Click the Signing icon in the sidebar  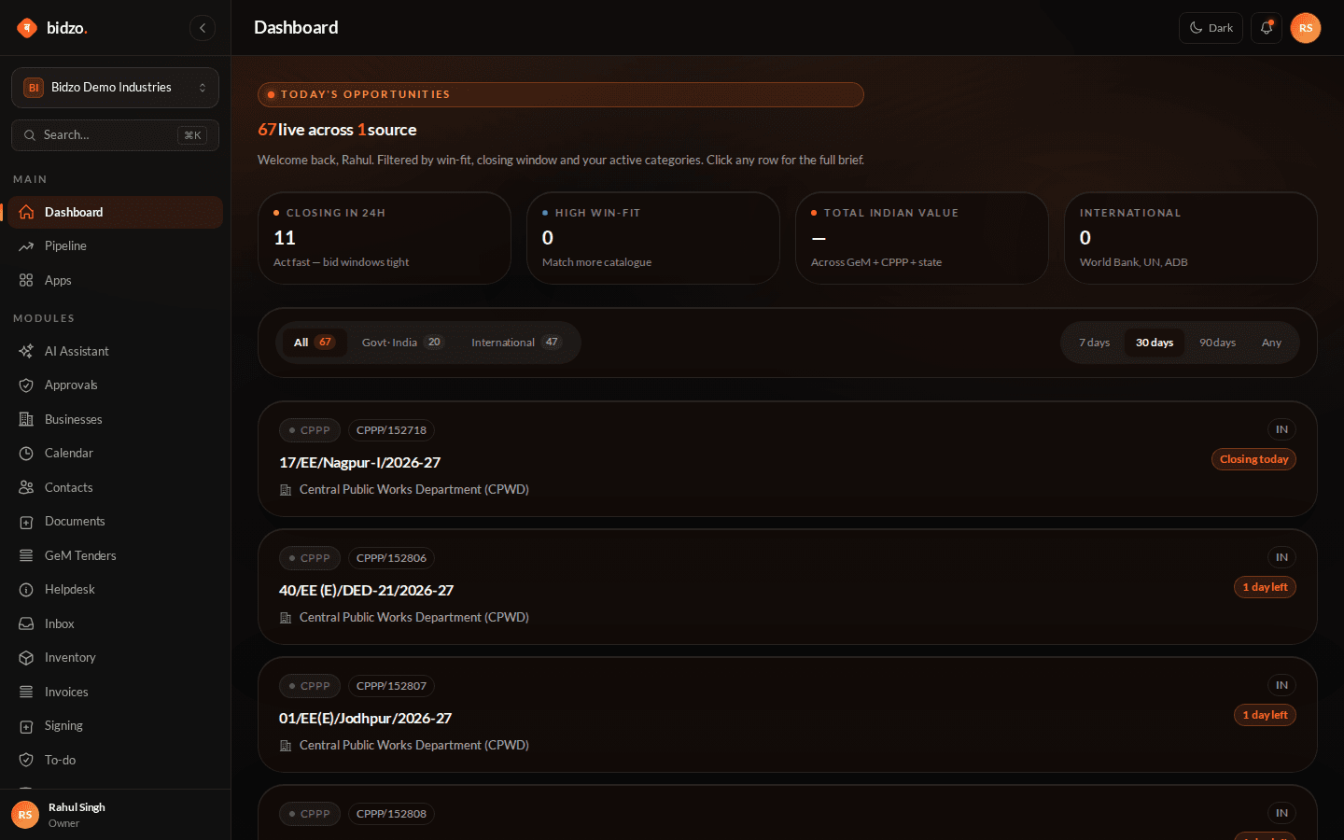(x=26, y=726)
